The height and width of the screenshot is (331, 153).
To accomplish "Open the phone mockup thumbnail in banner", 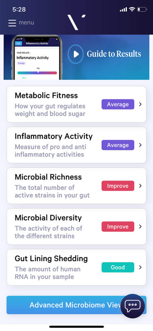I will pyautogui.click(x=37, y=58).
